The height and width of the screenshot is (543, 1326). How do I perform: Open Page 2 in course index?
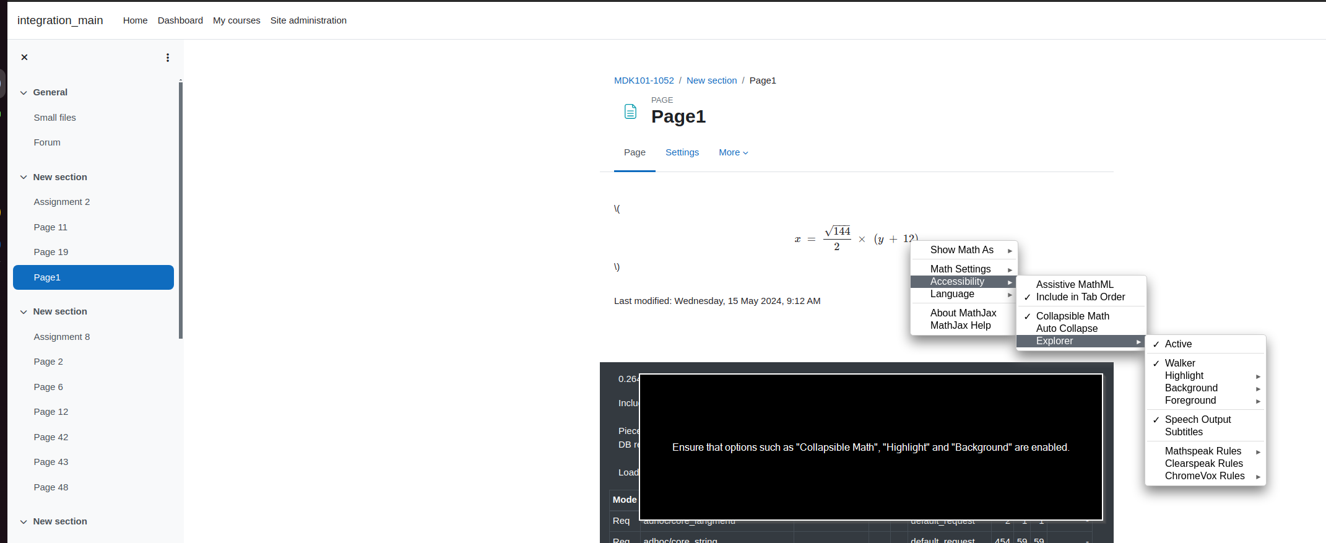(x=48, y=362)
